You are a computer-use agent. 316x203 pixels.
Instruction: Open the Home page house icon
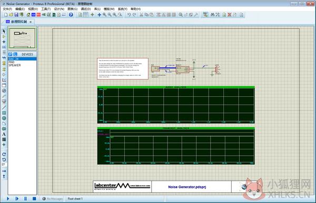[28, 15]
